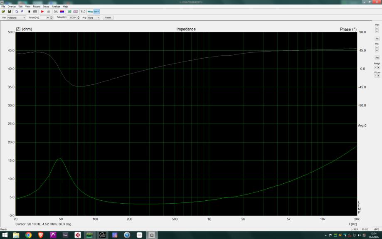Open the Overlay menu
Image resolution: width=382 pixels, height=239 pixels.
click(x=11, y=7)
